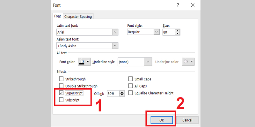Viewport: 255px width, 127px height.
Task: Click the Cancel button
Action: (188, 120)
